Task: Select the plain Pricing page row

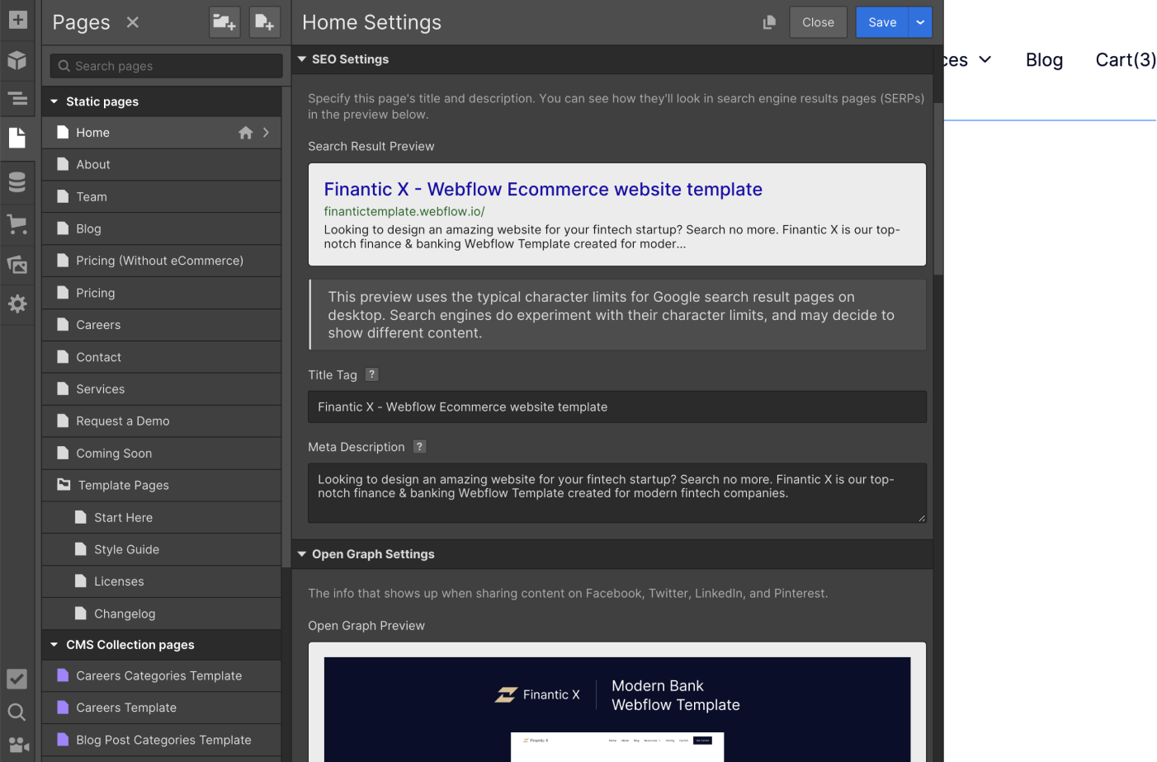Action: pyautogui.click(x=162, y=293)
